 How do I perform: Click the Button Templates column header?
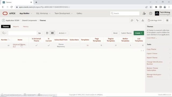click(125, 40)
